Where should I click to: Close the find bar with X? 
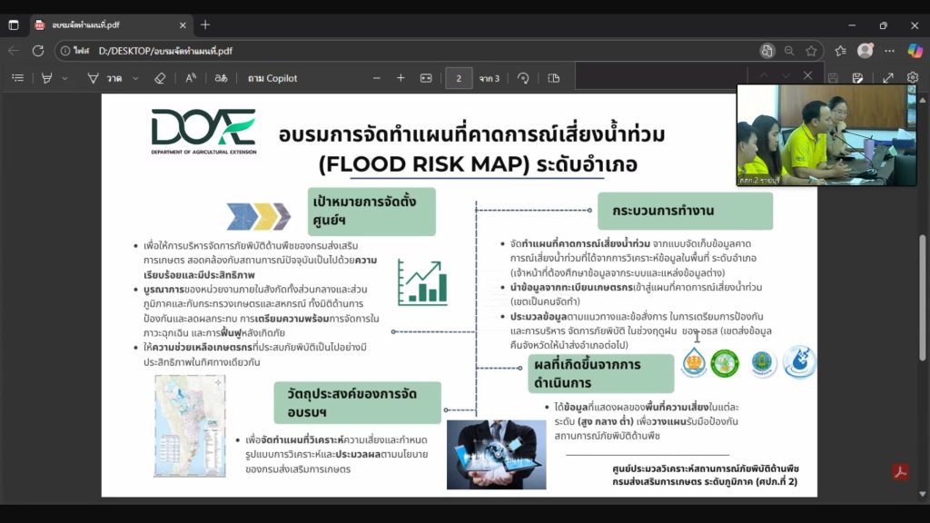(808, 75)
